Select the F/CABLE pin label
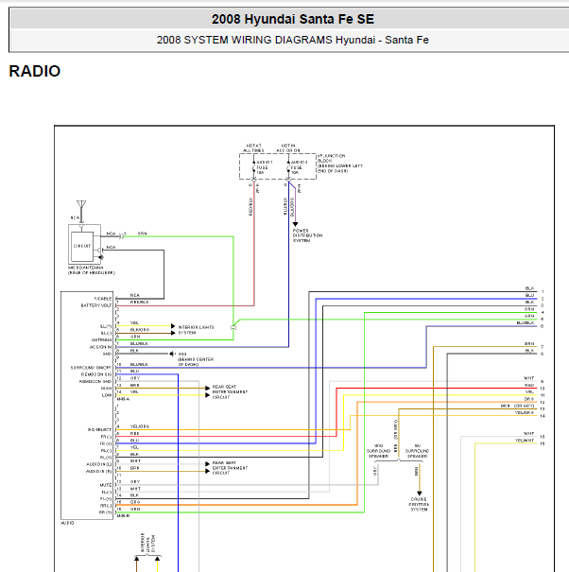 click(103, 299)
